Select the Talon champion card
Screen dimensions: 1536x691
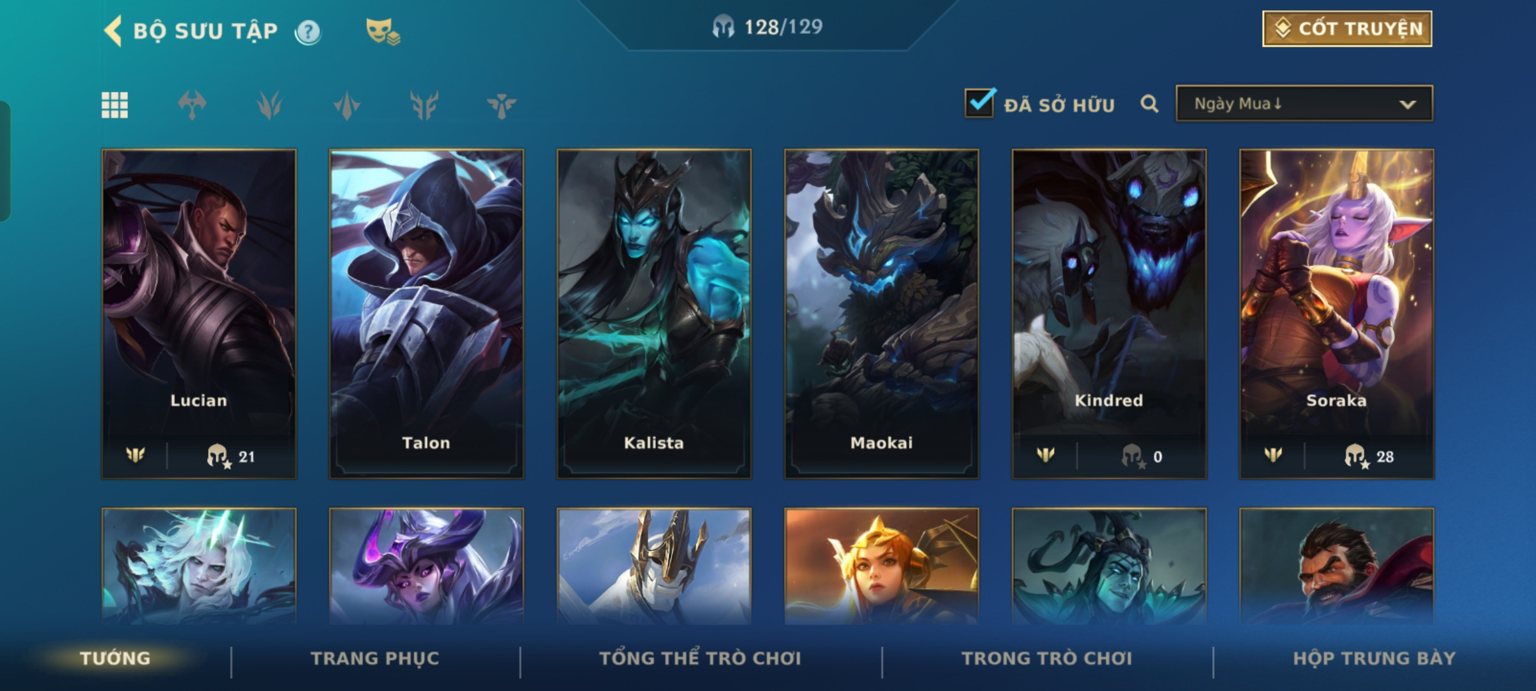click(x=426, y=314)
